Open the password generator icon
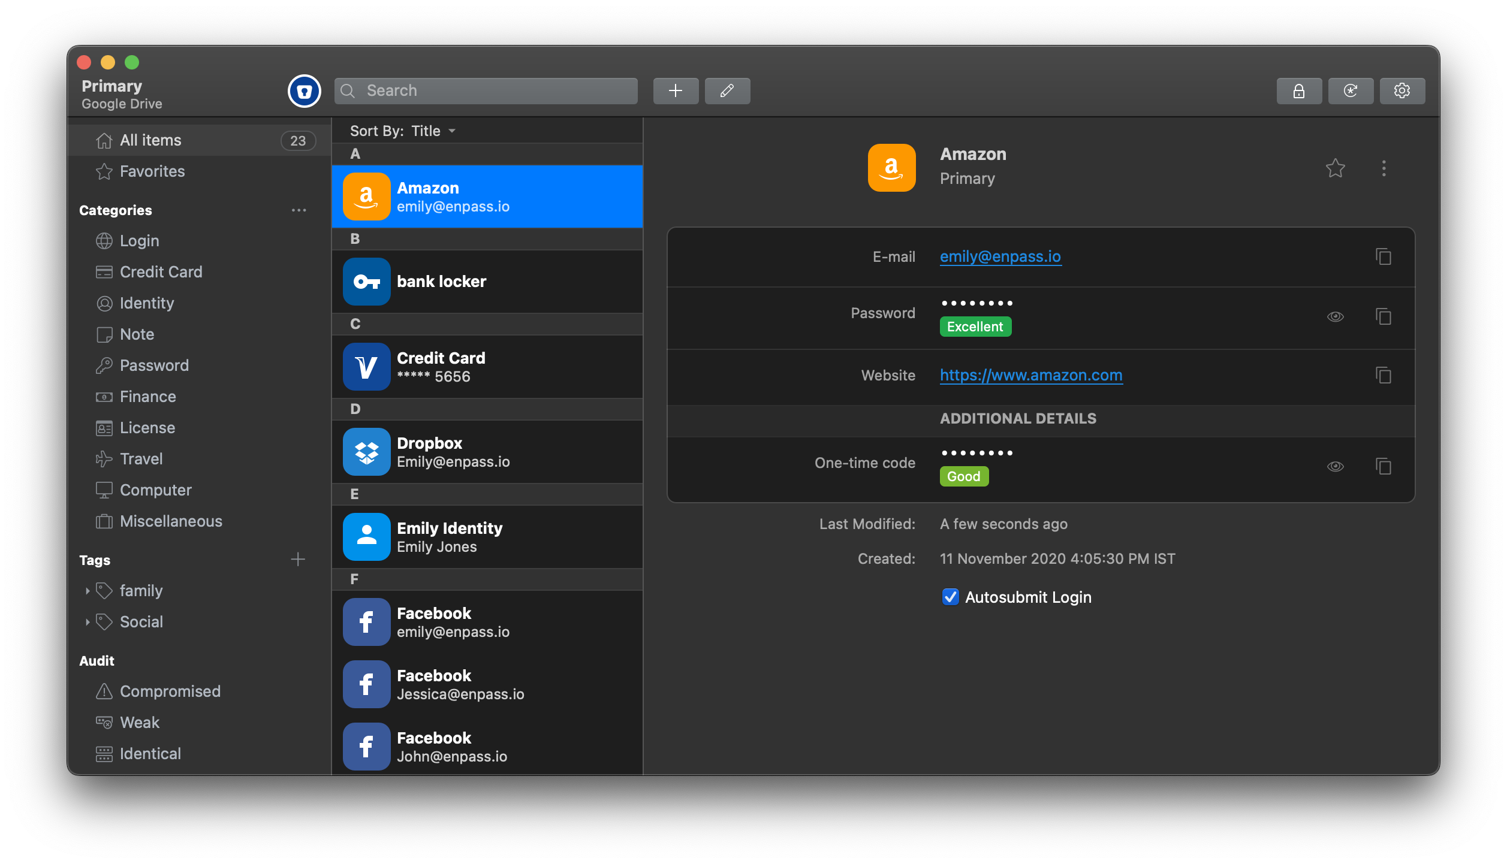 click(x=1350, y=91)
